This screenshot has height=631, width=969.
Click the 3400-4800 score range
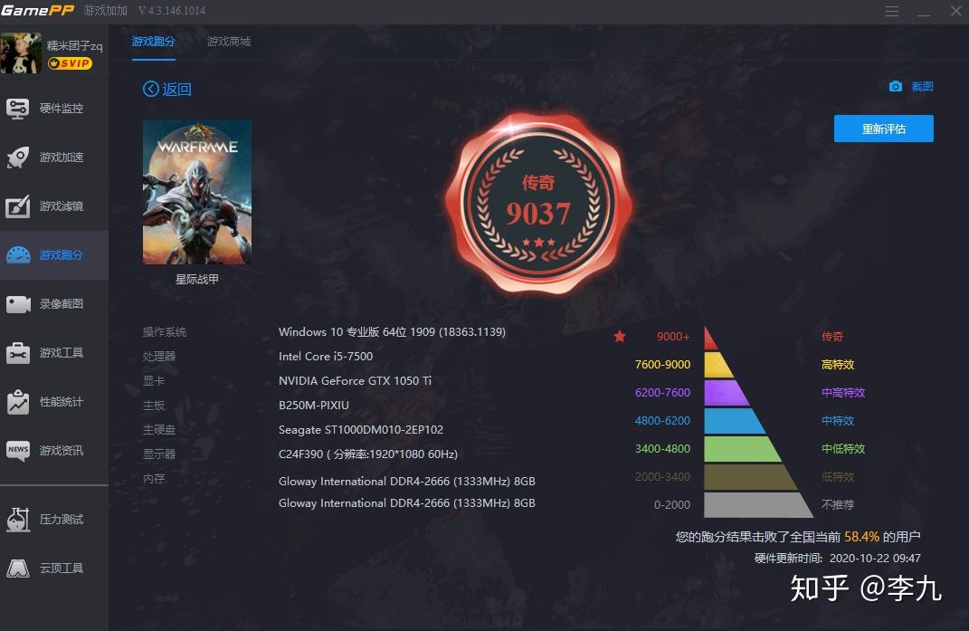tap(662, 448)
